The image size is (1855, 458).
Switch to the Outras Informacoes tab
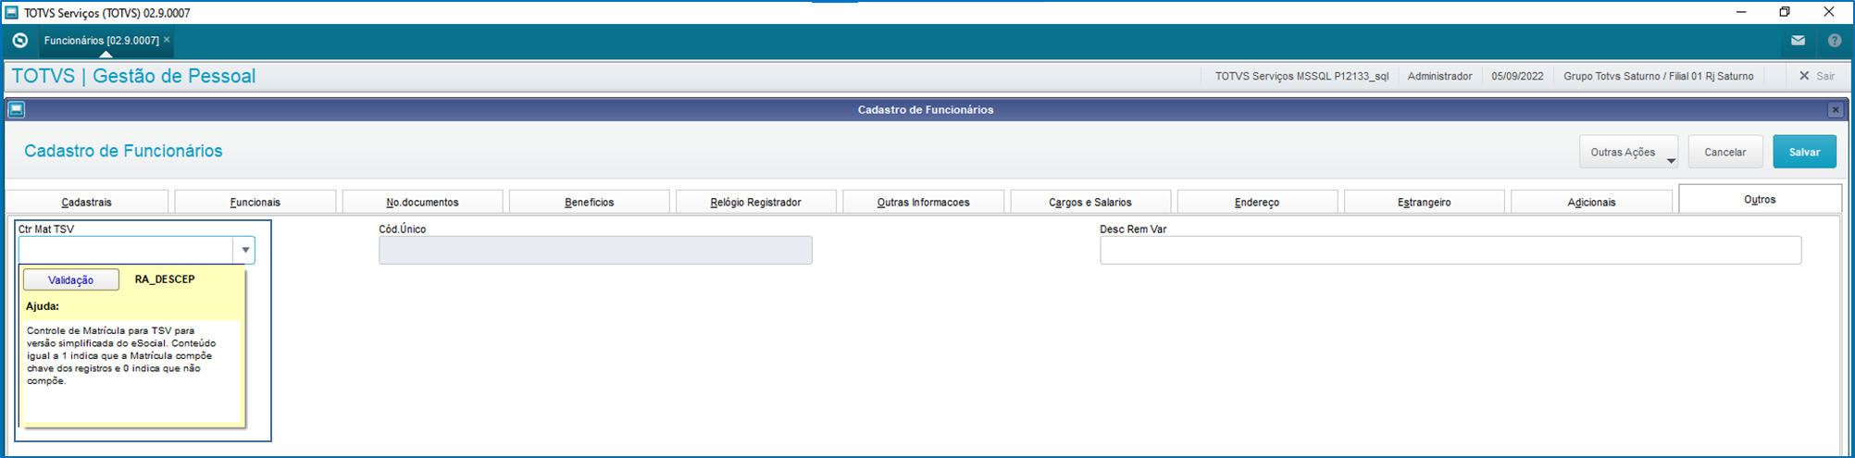924,202
